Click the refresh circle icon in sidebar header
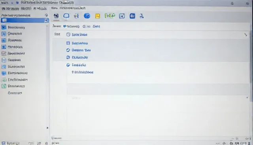253x145 pixels. coord(47,15)
